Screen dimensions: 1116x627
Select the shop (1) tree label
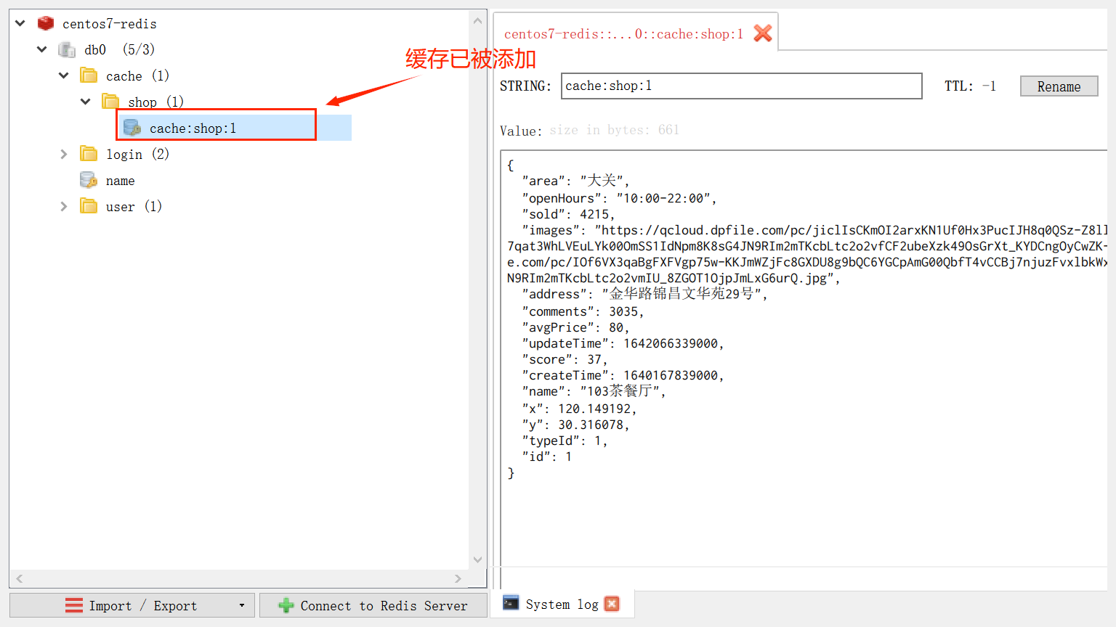coord(155,102)
